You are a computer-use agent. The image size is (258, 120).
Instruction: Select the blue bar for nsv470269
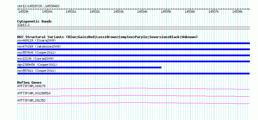(x=133, y=49)
